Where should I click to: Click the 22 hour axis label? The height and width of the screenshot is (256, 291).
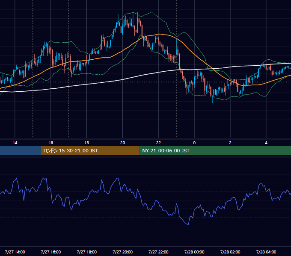(158, 143)
